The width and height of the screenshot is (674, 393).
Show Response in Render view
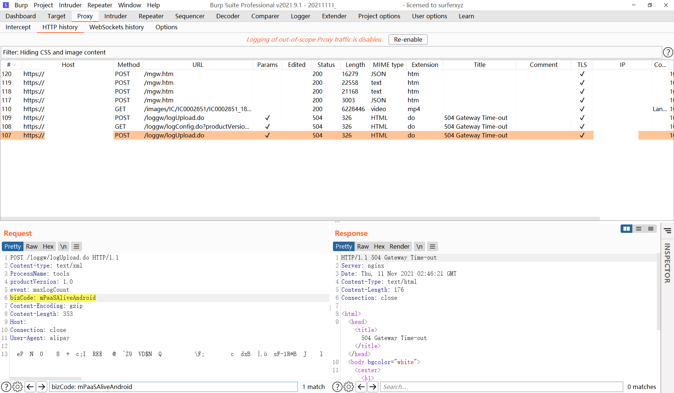coord(400,246)
